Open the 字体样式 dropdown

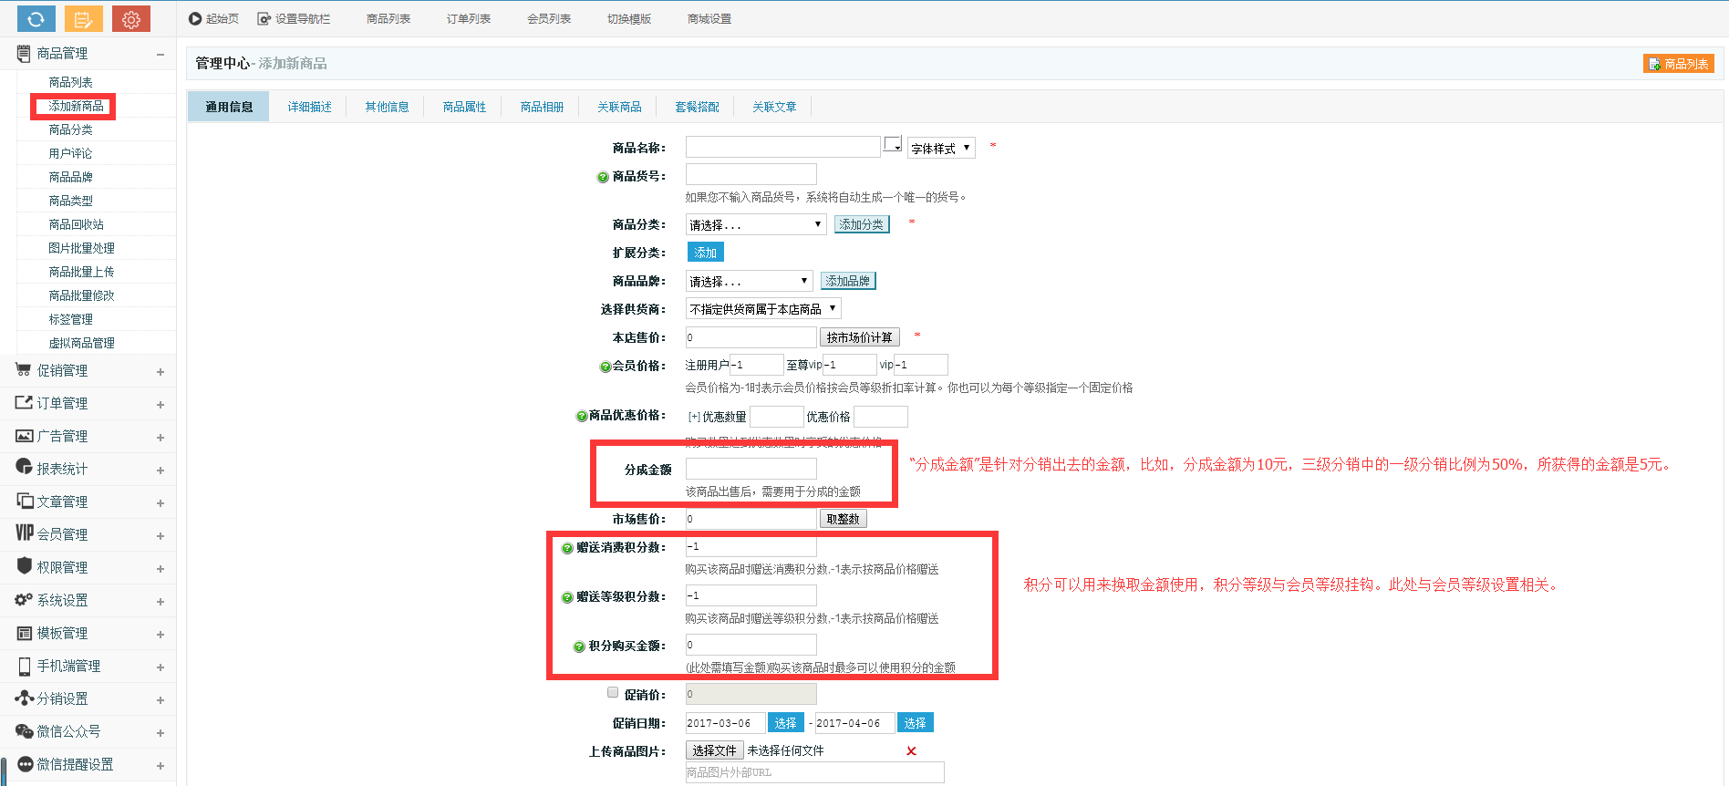(941, 148)
